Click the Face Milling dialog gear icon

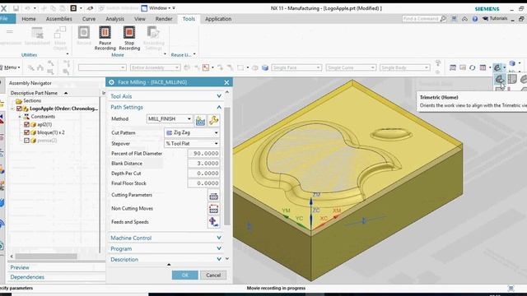click(x=112, y=82)
